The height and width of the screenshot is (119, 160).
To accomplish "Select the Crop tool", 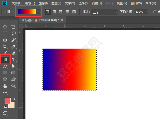I will click(5, 46).
